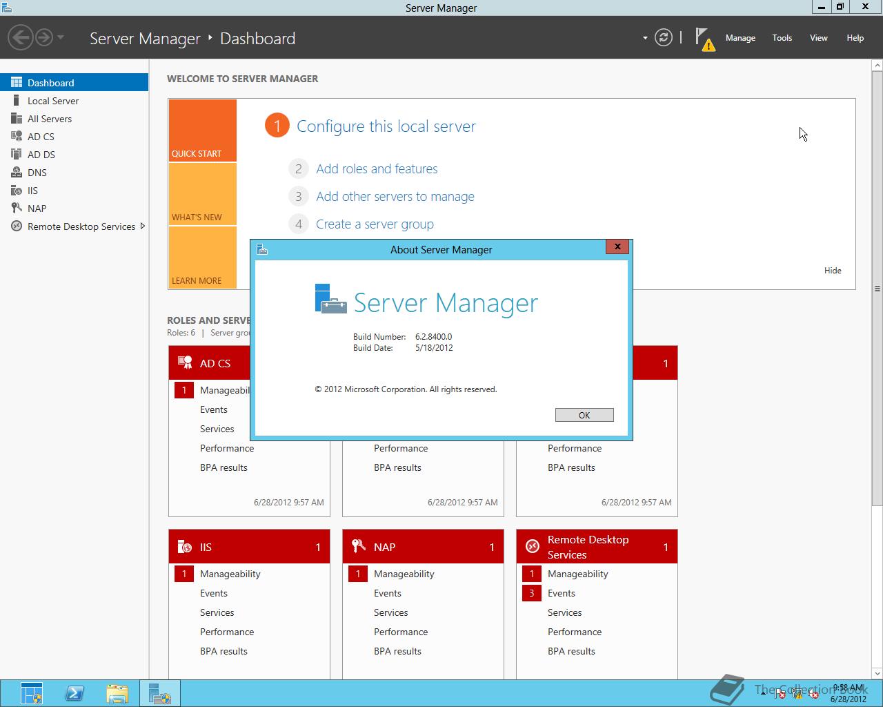Click the AD DS sidebar icon
The width and height of the screenshot is (883, 707).
point(17,154)
